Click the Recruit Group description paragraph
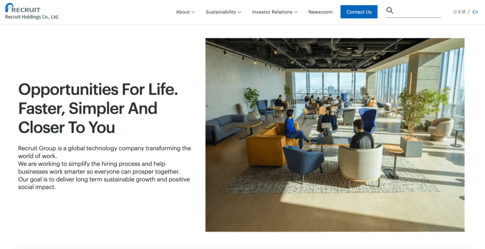This screenshot has height=249, width=485. click(105, 168)
